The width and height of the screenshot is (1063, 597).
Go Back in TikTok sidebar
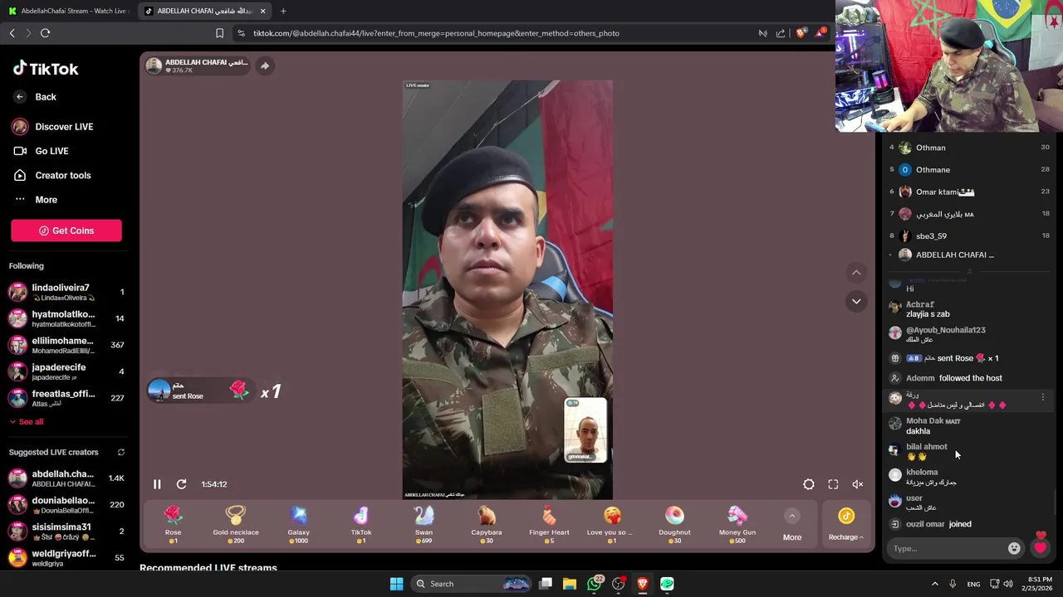point(35,97)
